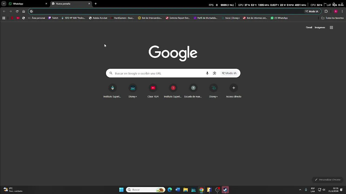Screen dimensions: 346x194
Task: Open Inicio | Disney+ bookmark
Action: (x=231, y=18)
